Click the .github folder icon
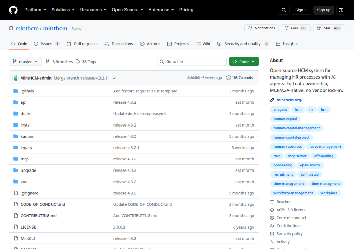This screenshot has width=354, height=249. coord(16,91)
